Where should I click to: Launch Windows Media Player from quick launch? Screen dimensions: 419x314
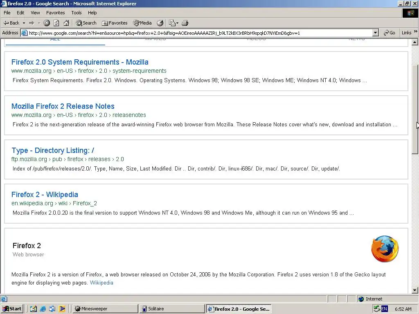pyautogui.click(x=62, y=309)
